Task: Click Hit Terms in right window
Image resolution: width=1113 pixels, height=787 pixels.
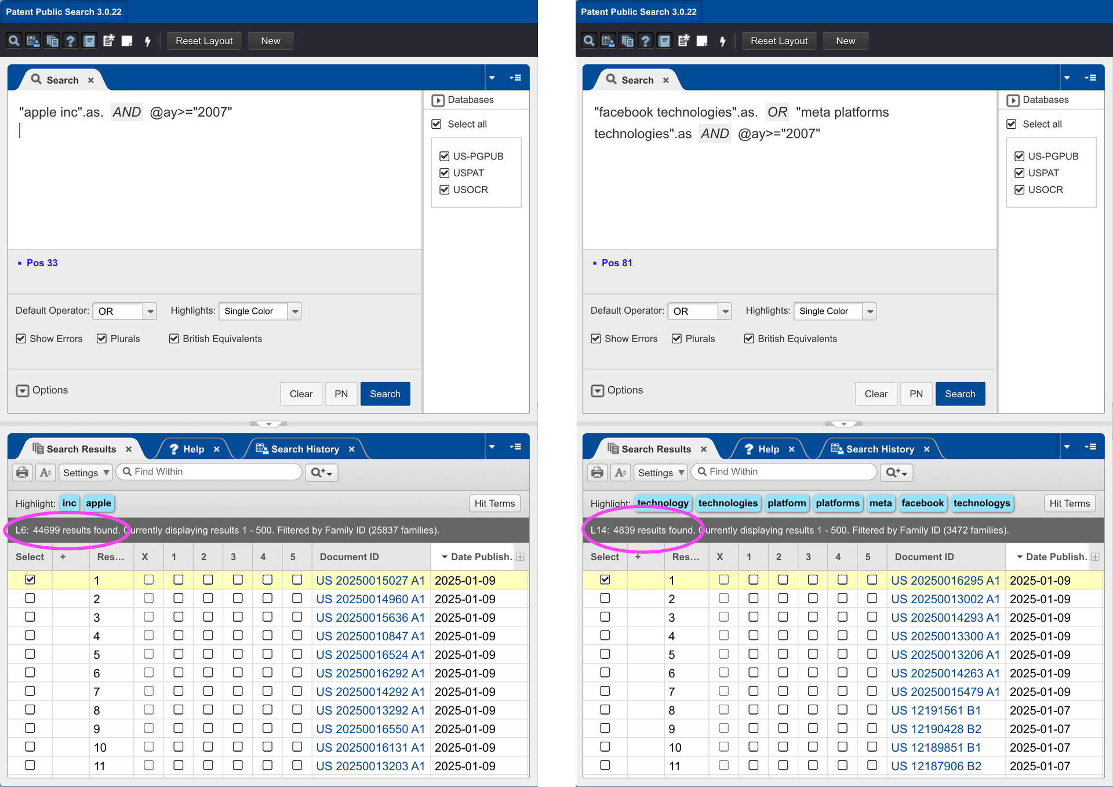Action: point(1070,503)
